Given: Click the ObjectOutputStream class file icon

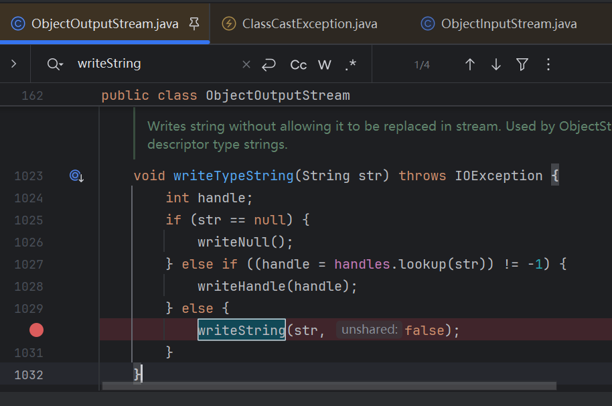Looking at the screenshot, I should (x=18, y=24).
